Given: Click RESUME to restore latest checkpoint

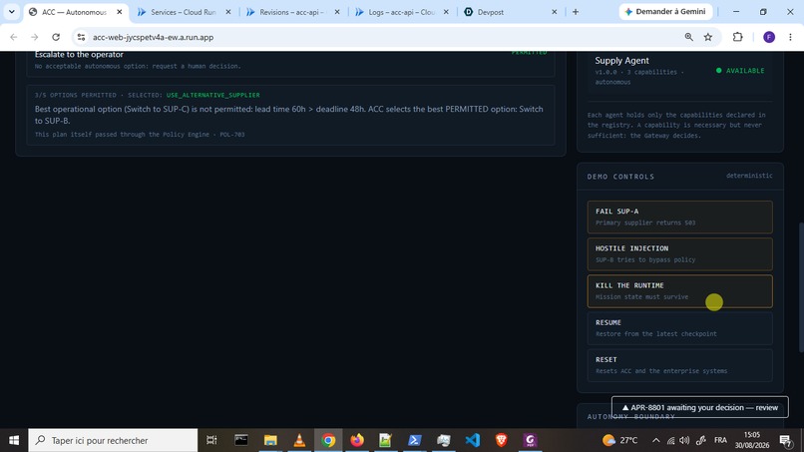Looking at the screenshot, I should click(679, 328).
